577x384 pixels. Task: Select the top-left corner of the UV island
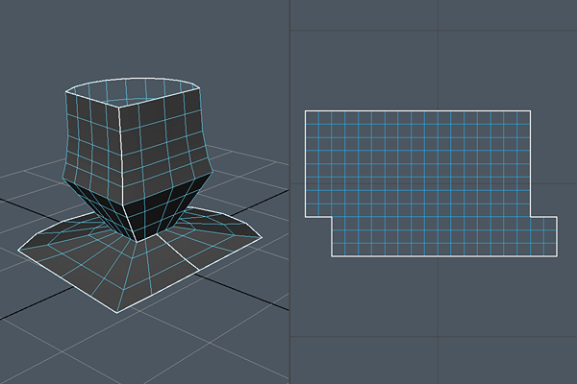click(306, 111)
